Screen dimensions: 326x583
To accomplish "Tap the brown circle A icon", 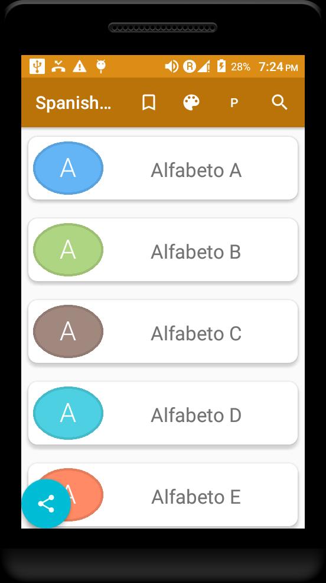I will click(x=69, y=331).
